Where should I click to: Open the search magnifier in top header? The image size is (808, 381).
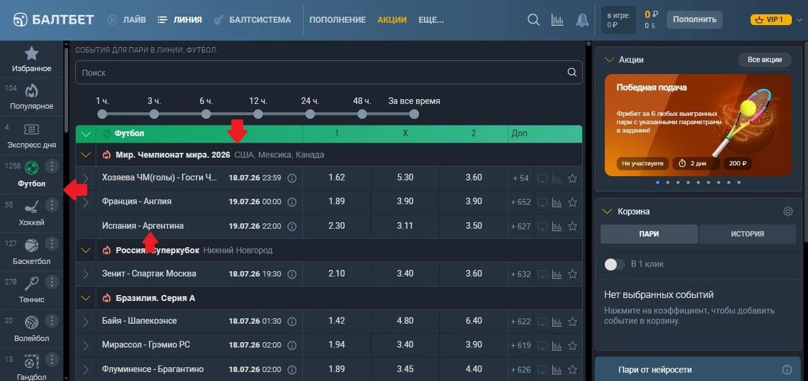tap(534, 20)
